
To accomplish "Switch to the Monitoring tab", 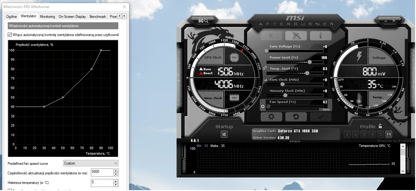I will point(47,17).
